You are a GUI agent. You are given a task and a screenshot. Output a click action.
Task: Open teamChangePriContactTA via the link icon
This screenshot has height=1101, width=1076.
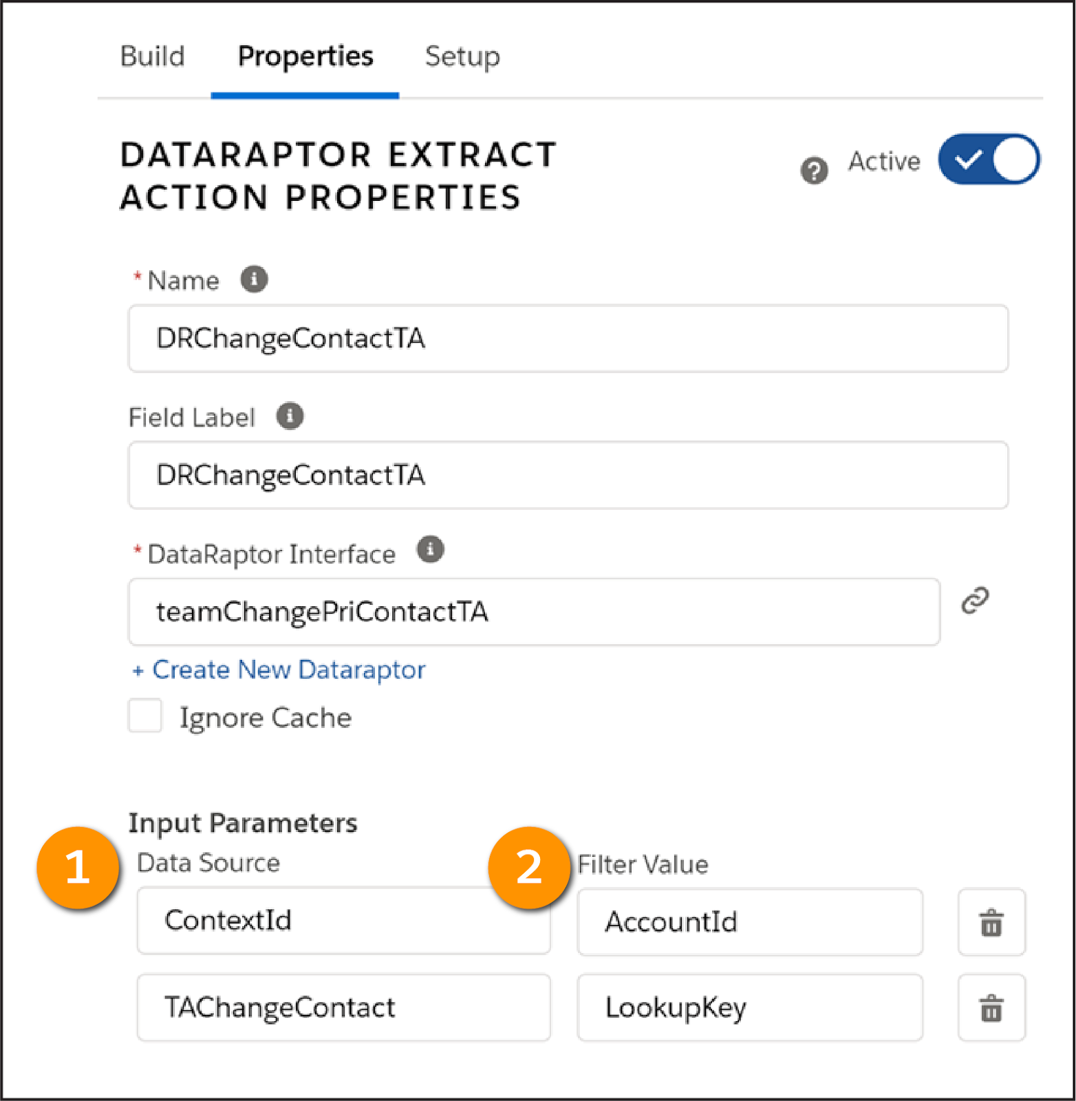[975, 600]
